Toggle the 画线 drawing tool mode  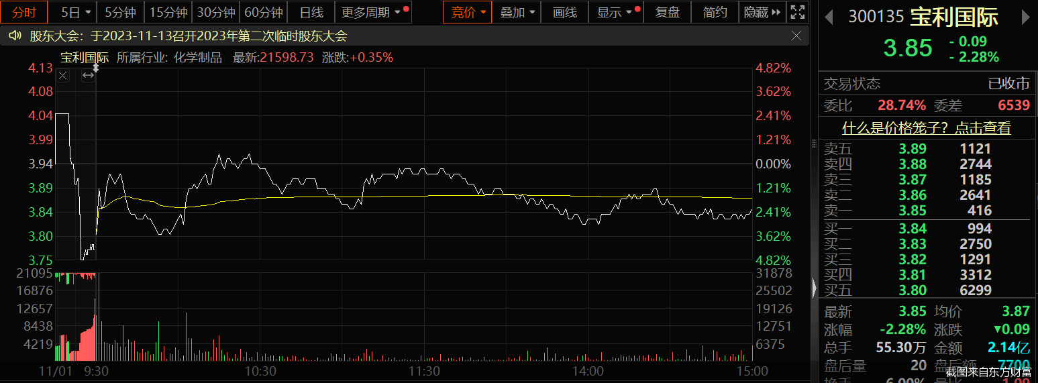click(x=564, y=12)
